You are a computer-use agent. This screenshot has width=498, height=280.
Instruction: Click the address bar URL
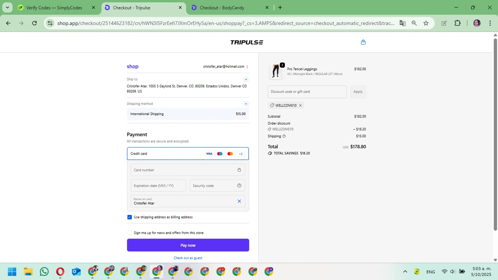[226, 23]
